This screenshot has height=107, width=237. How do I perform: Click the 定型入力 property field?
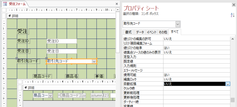coord(197,57)
